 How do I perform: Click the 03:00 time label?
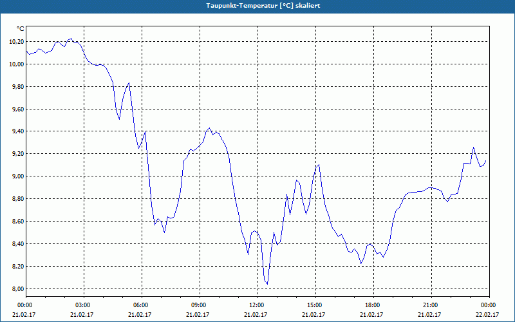(84, 305)
